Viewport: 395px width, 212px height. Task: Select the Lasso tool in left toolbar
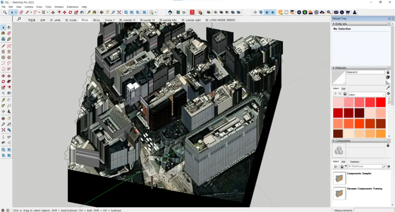click(9, 27)
